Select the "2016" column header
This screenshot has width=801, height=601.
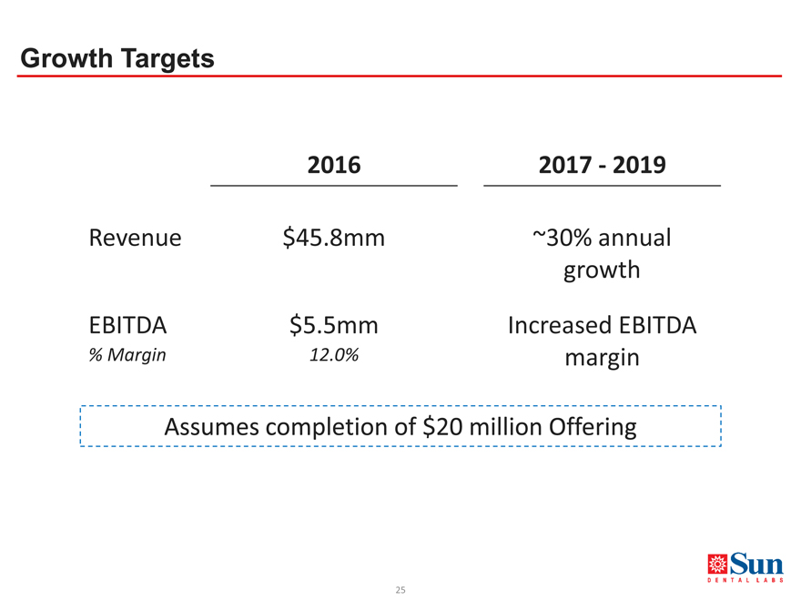[334, 165]
